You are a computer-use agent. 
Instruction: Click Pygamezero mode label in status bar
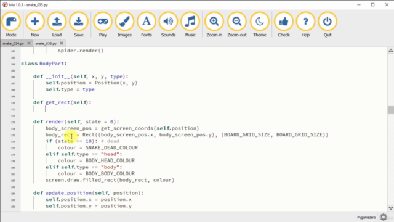tap(366, 217)
